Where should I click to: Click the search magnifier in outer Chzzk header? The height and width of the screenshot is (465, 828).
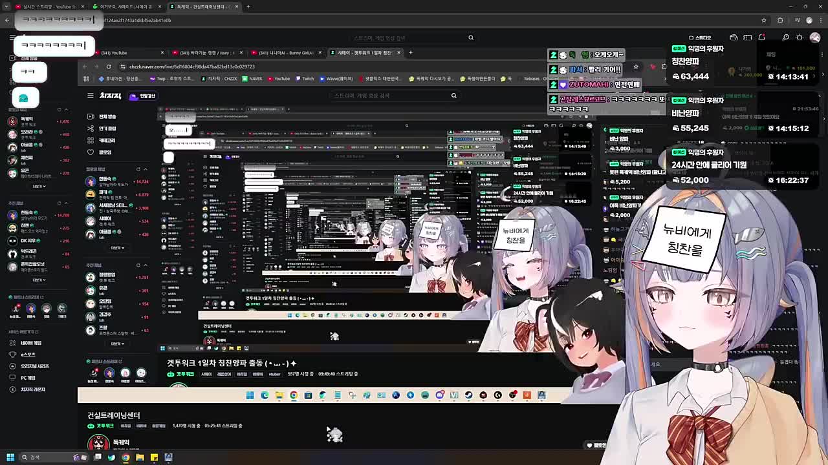point(471,37)
